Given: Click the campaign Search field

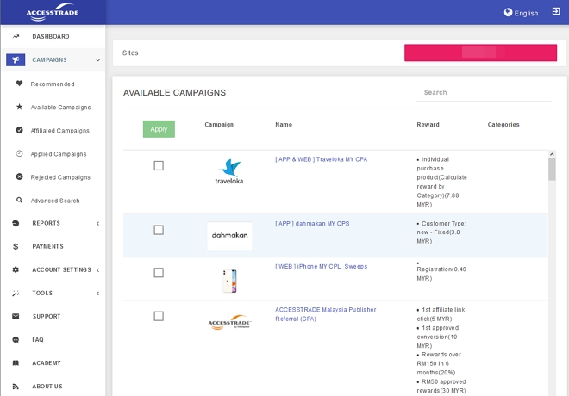Looking at the screenshot, I should tap(484, 93).
